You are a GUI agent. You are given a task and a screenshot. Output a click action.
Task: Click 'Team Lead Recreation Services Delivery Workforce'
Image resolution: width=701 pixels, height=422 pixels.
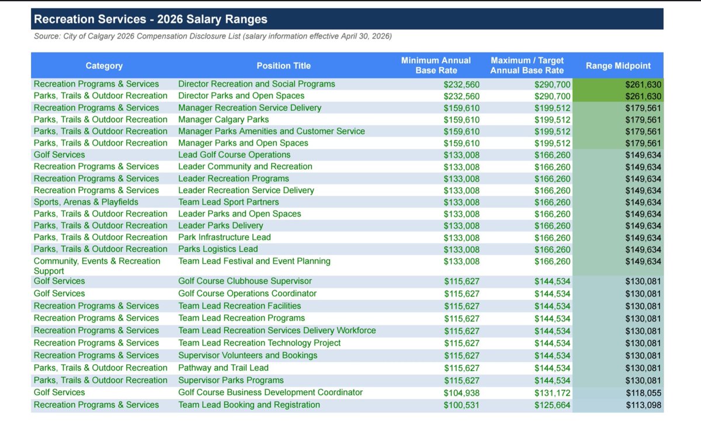tap(277, 330)
